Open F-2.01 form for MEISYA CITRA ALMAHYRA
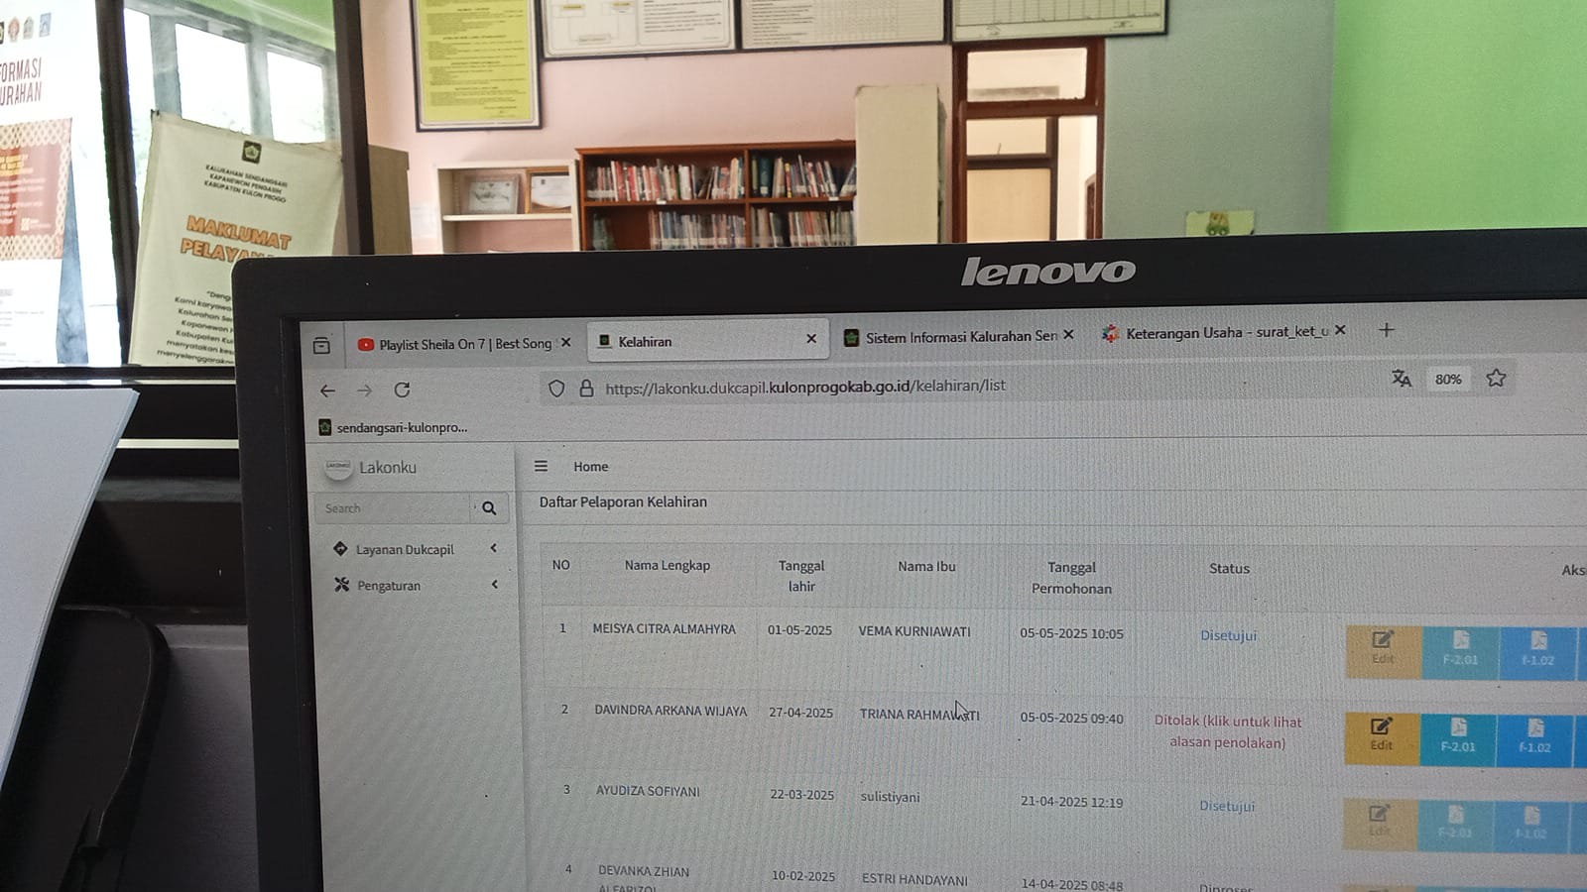The image size is (1587, 892). tap(1460, 651)
